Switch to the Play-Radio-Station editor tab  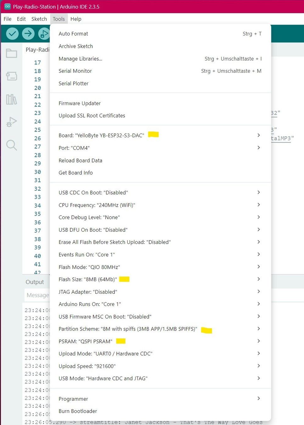click(37, 50)
